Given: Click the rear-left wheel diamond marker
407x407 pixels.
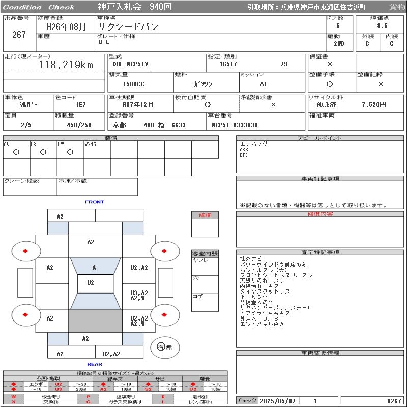Looking at the screenshot, I should coord(25,314).
